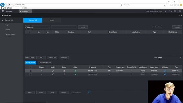183x103 pixels.
Task: Open Image in the sidebar
Action: (x=7, y=25)
